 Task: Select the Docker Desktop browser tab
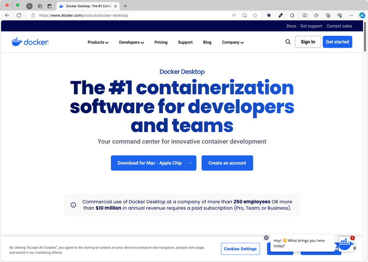pos(88,6)
